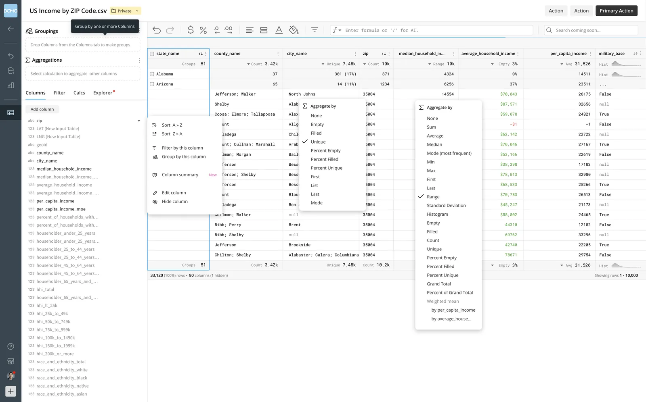Open the dataset icon in left sidebar
This screenshot has height=402, width=646.
coord(11,71)
